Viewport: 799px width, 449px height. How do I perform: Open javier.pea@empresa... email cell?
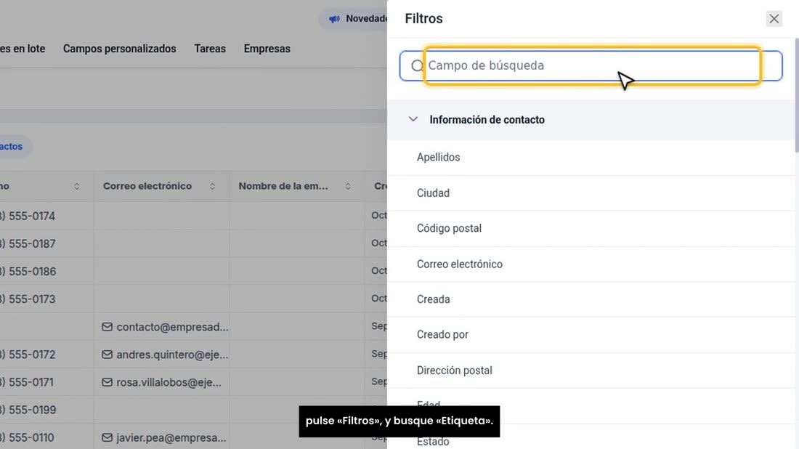coord(171,438)
